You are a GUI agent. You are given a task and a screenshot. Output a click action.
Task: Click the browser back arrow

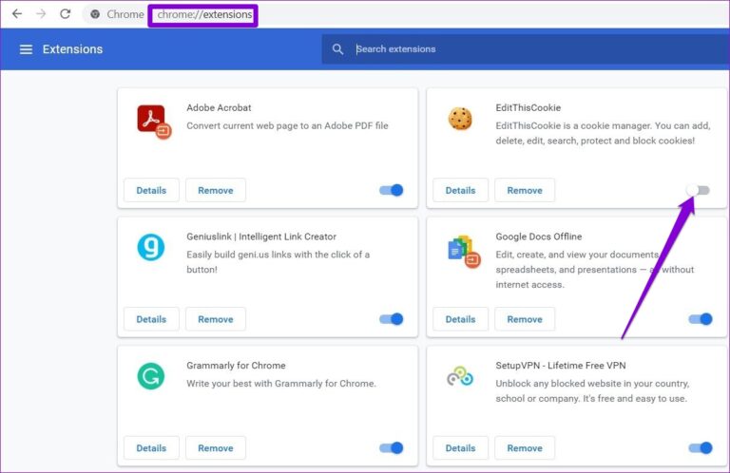click(x=17, y=14)
